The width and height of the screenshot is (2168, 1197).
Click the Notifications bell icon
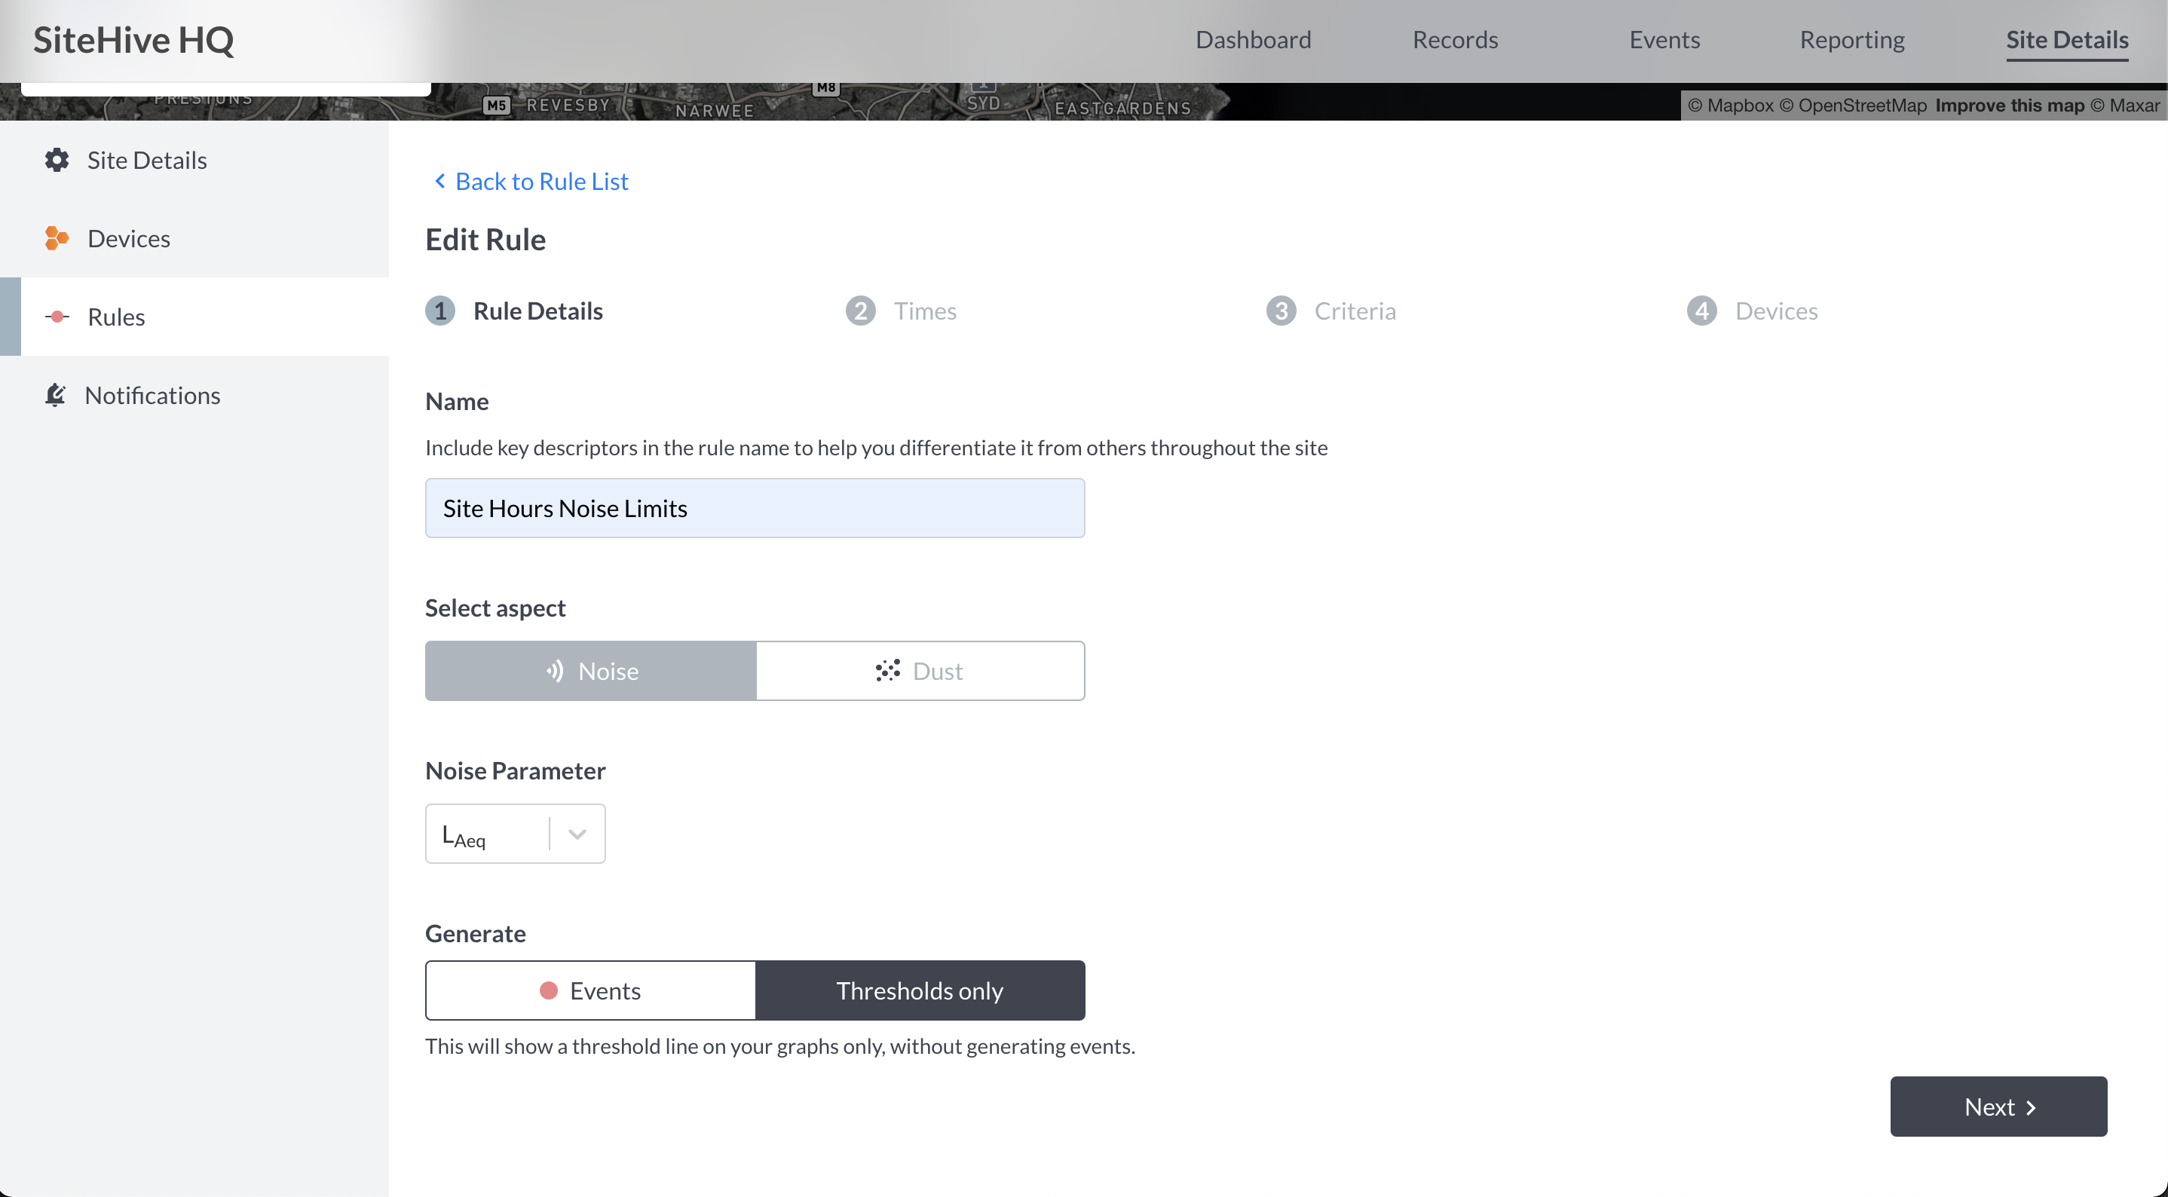click(55, 395)
